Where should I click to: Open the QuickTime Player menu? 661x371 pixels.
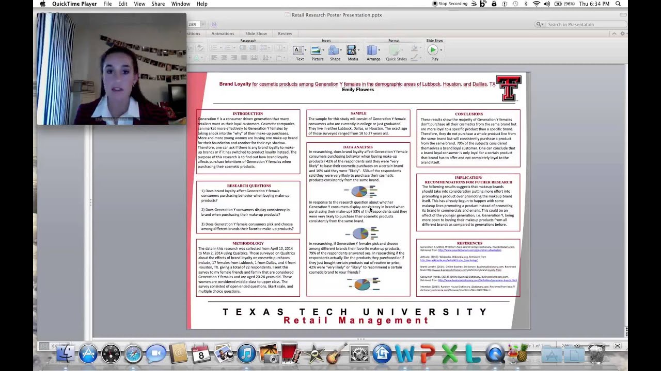[74, 4]
